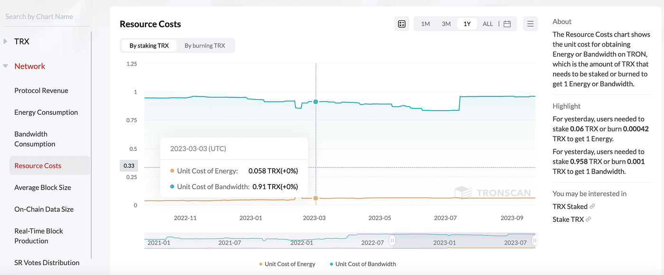This screenshot has height=275, width=664.
Task: Expand the TRX section arrow
Action: [x=6, y=41]
